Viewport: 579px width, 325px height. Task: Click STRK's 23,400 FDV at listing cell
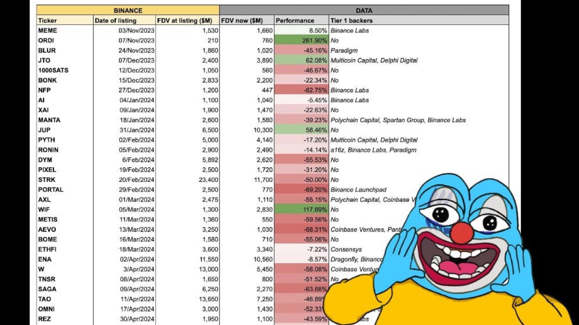coord(187,180)
